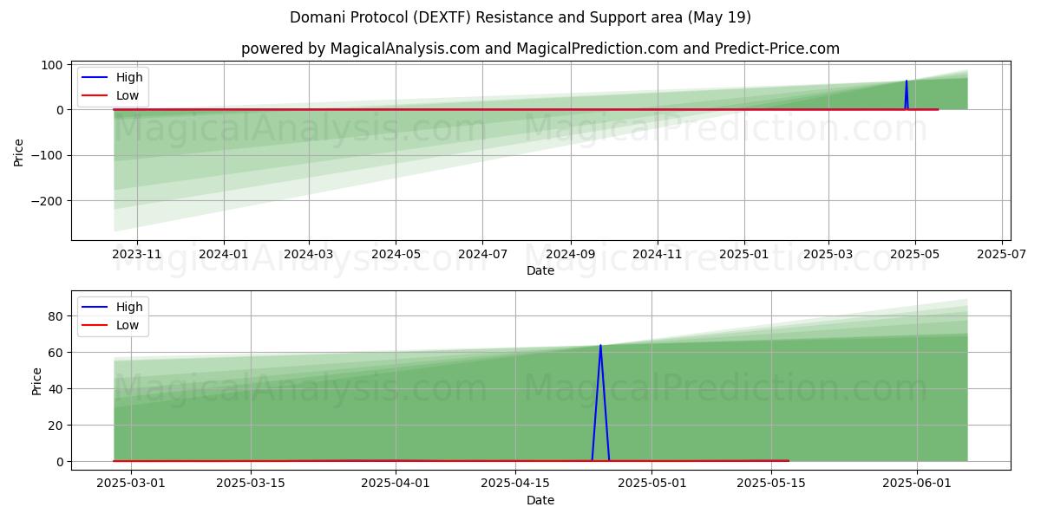Click the 'Price' y-axis label of the bottom chart
The height and width of the screenshot is (520, 1041).
(x=37, y=381)
